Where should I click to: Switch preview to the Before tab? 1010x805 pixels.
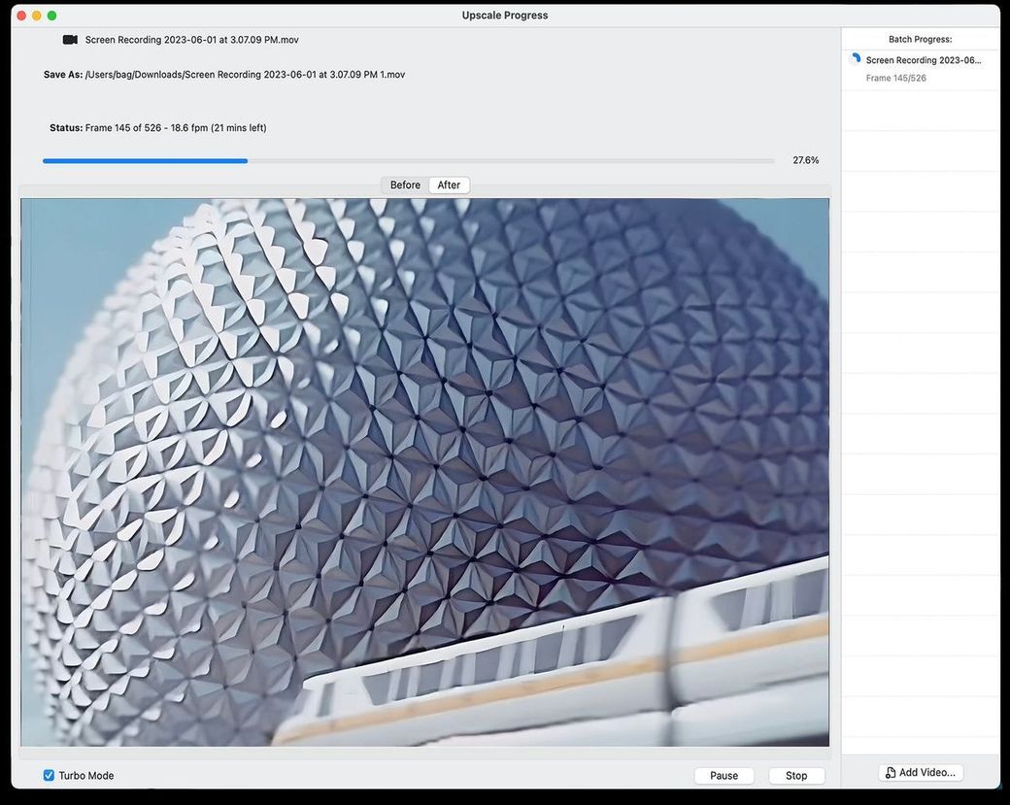[x=405, y=184]
